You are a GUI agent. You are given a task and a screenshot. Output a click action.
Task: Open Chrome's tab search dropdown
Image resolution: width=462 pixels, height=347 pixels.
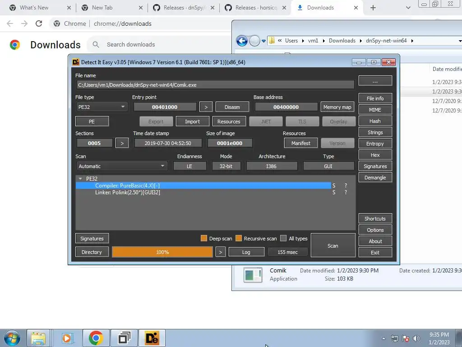pos(408,8)
